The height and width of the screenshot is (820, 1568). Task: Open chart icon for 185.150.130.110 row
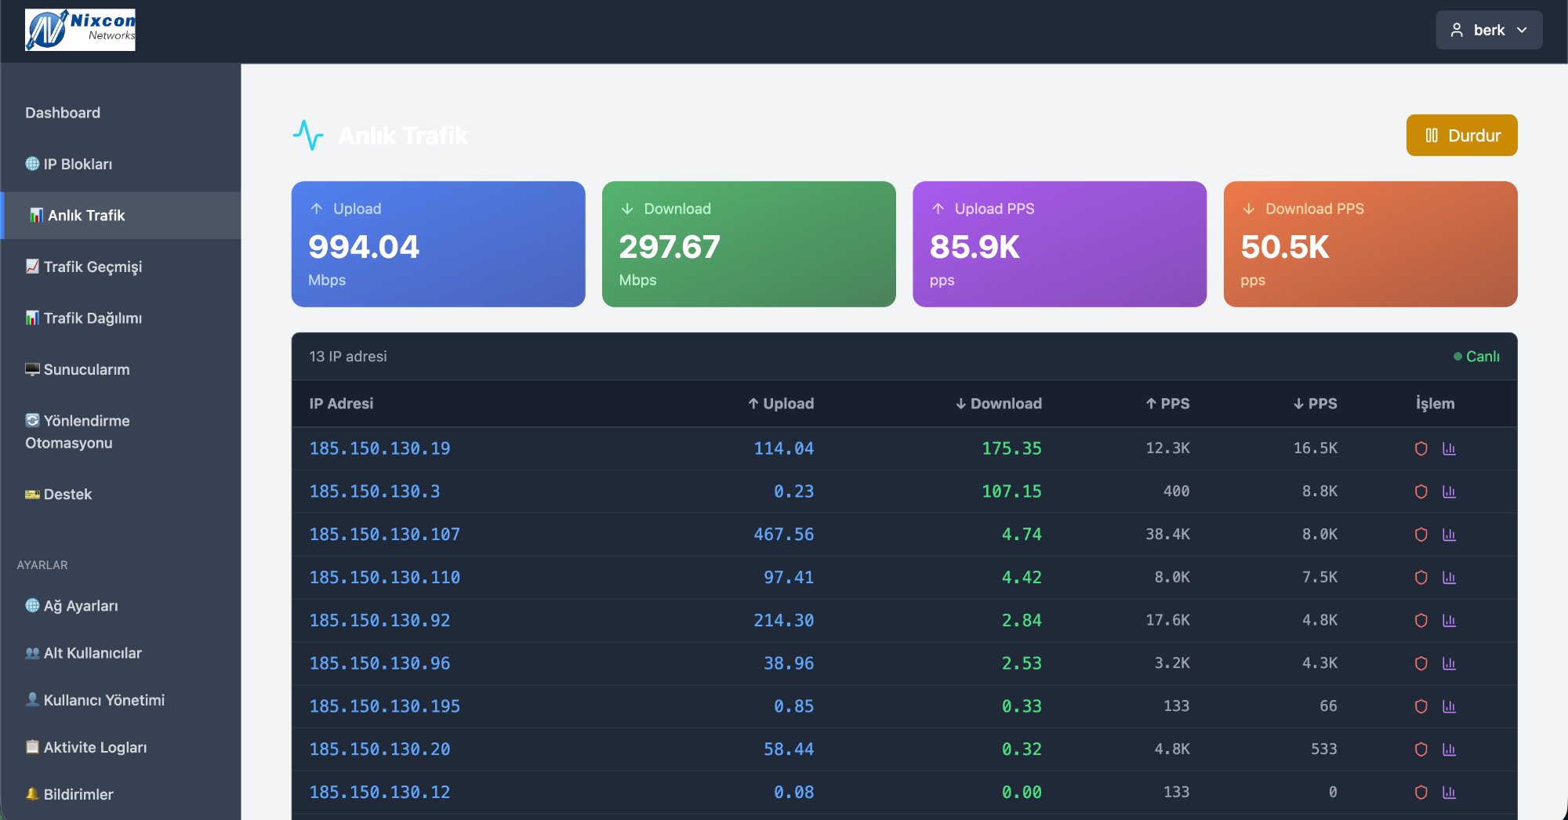point(1449,578)
